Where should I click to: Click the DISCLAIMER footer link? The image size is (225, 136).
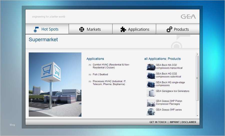coord(189,122)
